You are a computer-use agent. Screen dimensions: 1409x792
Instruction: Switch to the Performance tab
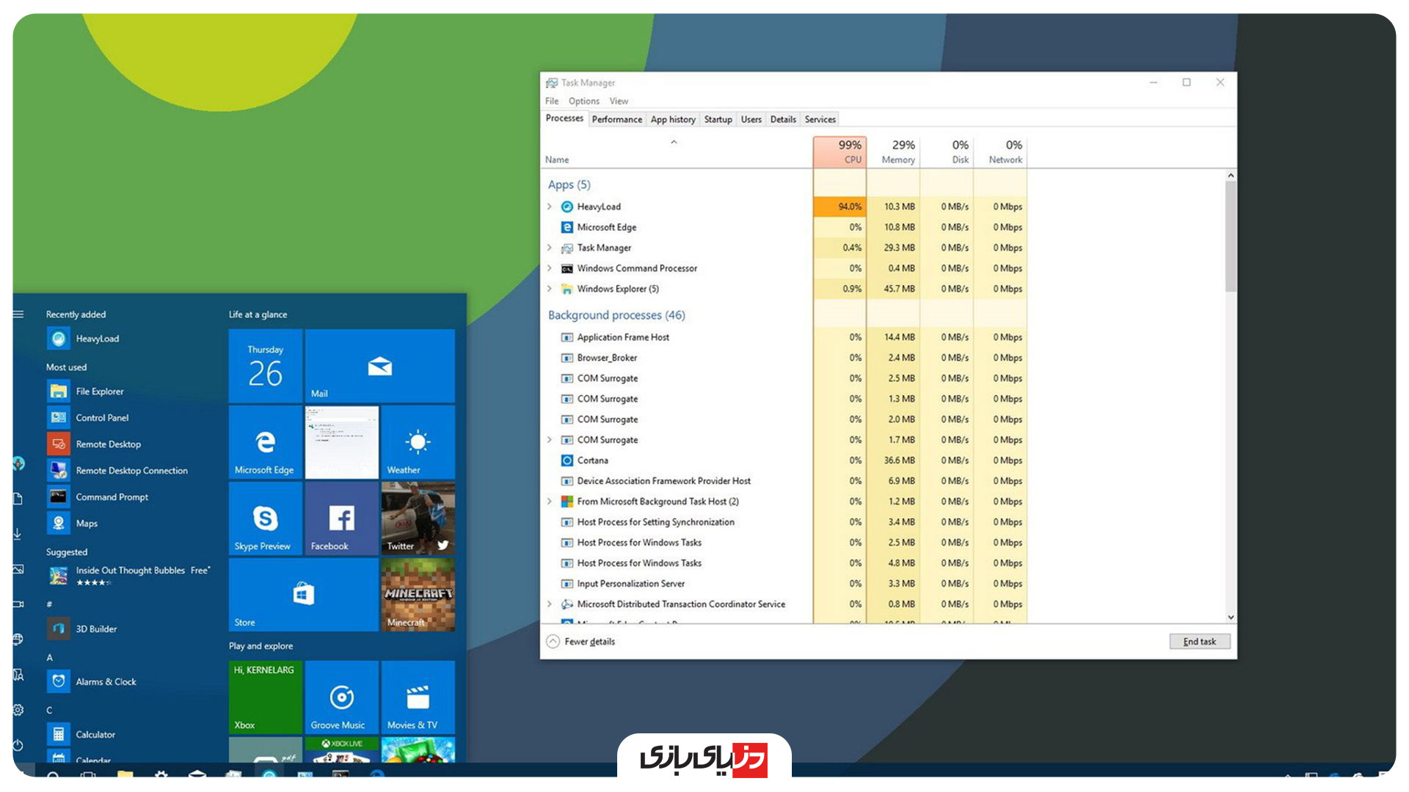pos(616,120)
